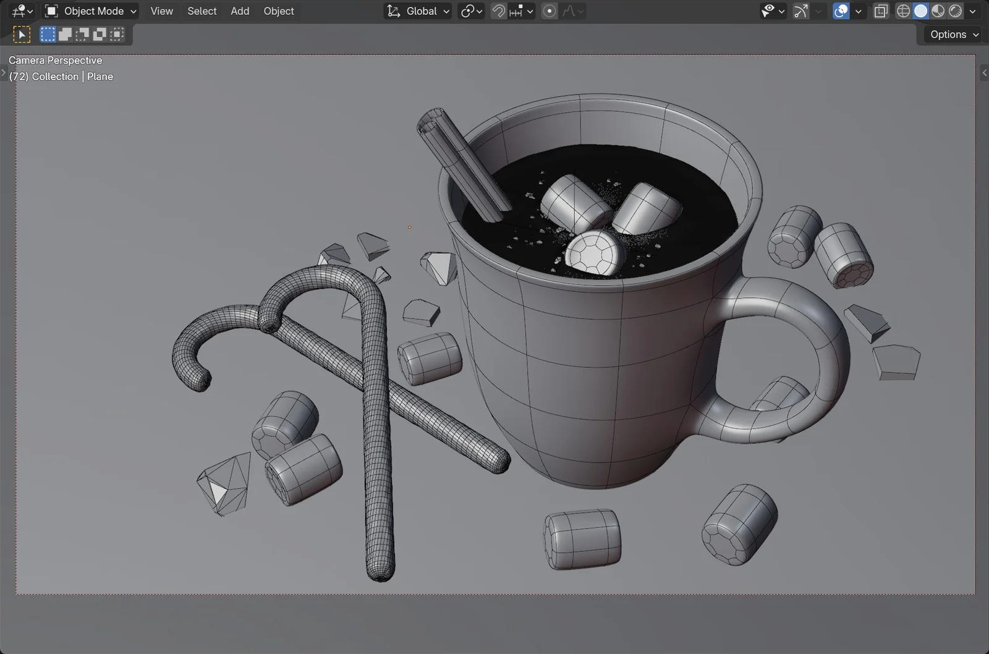Click the Solid shading sphere swatch
This screenshot has width=989, height=654.
[x=921, y=11]
